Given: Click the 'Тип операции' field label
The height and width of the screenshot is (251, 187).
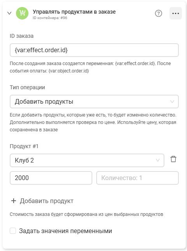Looking at the screenshot, I should pyautogui.click(x=27, y=87).
